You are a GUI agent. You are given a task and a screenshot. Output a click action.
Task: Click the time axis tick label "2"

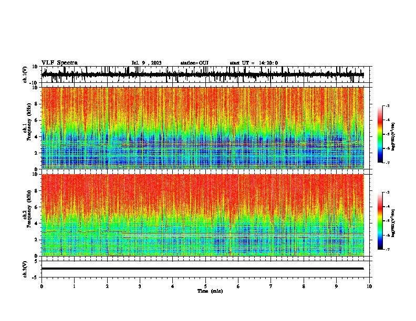(x=107, y=286)
